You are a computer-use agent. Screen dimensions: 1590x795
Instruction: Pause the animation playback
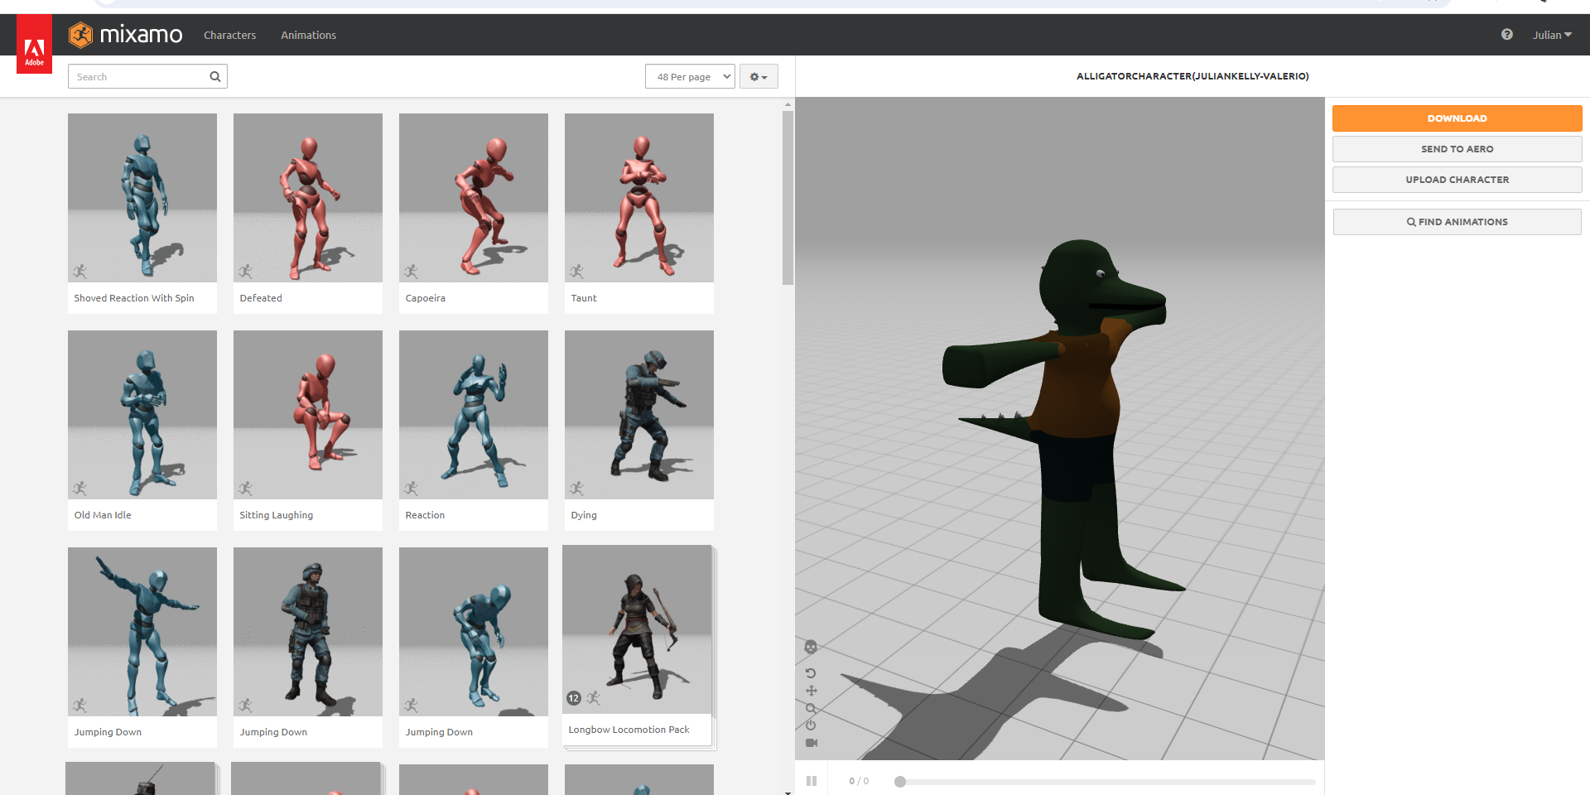tap(812, 781)
